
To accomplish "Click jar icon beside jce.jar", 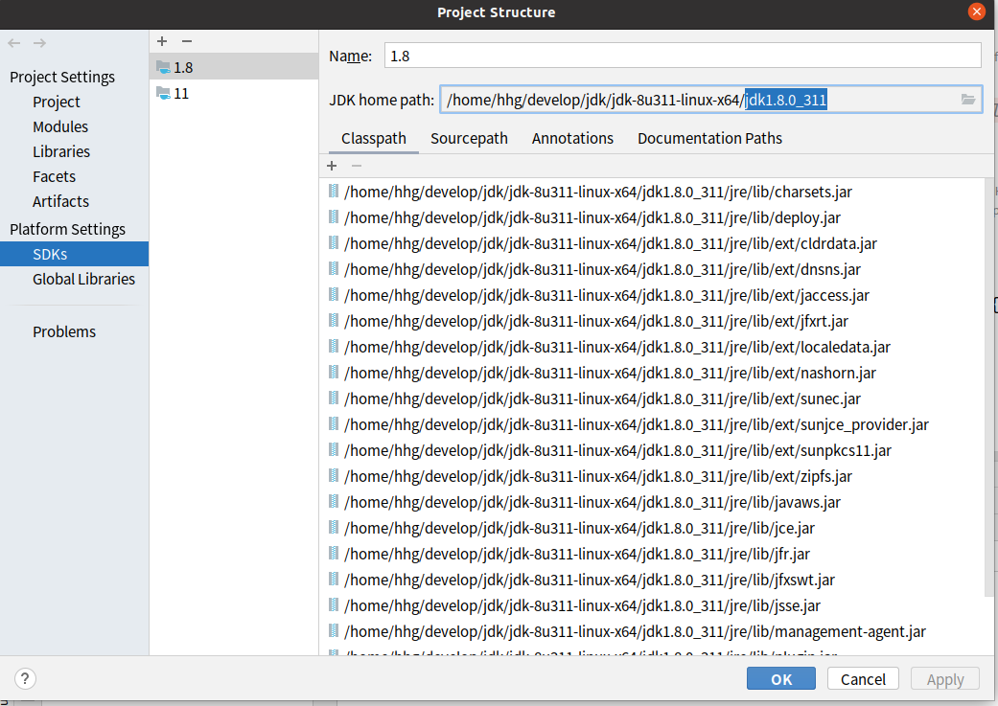I will click(334, 527).
